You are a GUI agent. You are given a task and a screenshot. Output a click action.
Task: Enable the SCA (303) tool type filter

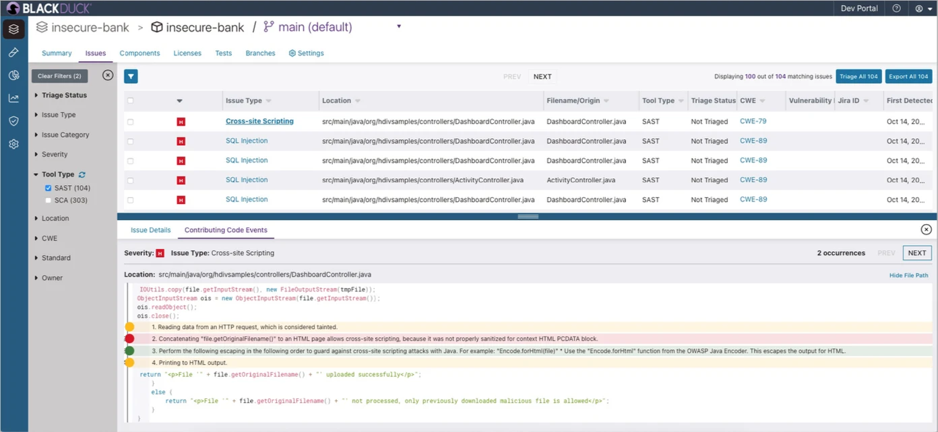pyautogui.click(x=48, y=201)
